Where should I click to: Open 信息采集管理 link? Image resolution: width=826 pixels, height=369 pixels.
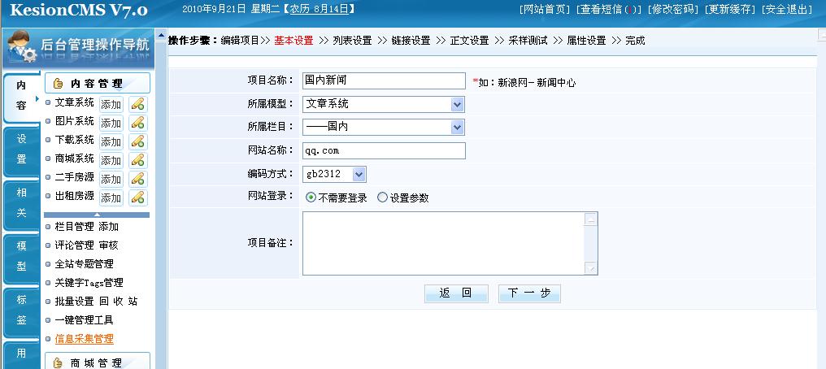pos(85,339)
